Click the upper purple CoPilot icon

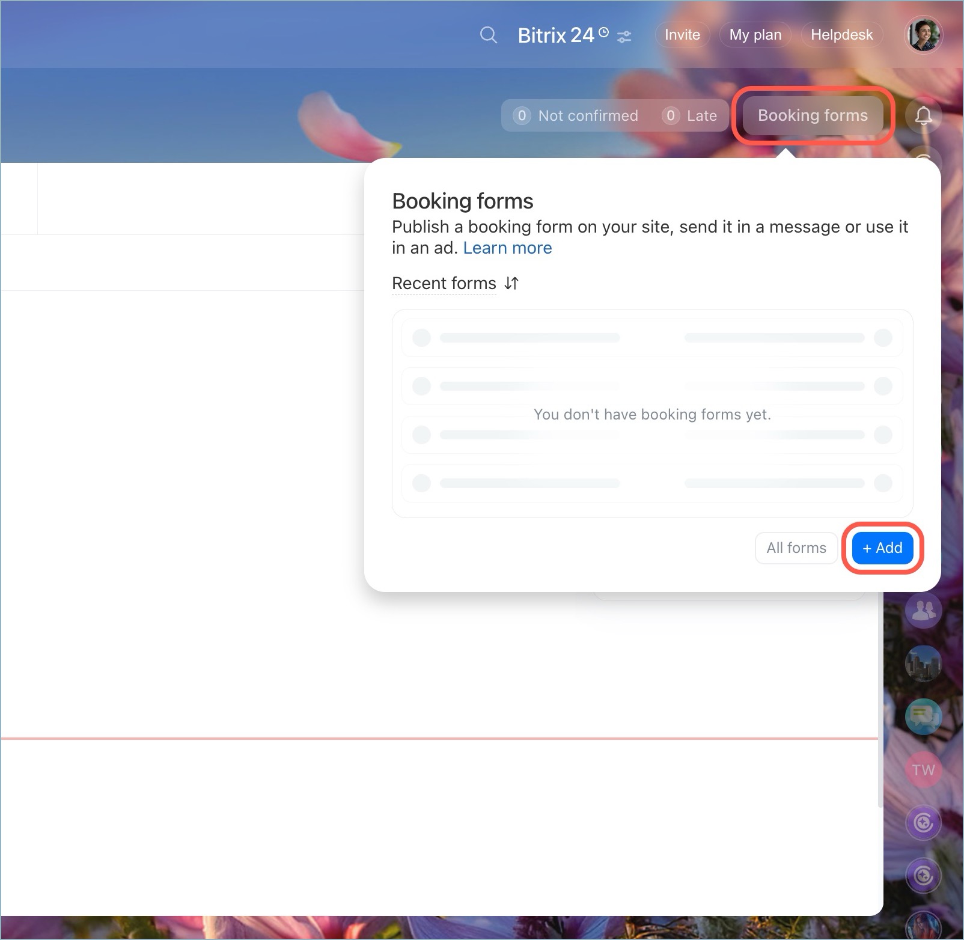(923, 823)
